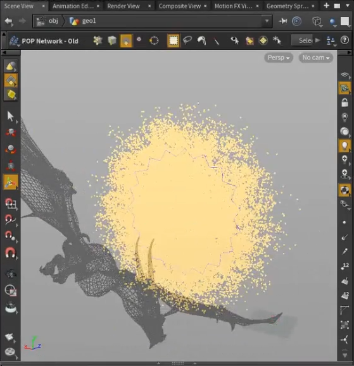Open the POP Network - Old tool menu
Screen dimensions: 354x366
tap(15, 41)
